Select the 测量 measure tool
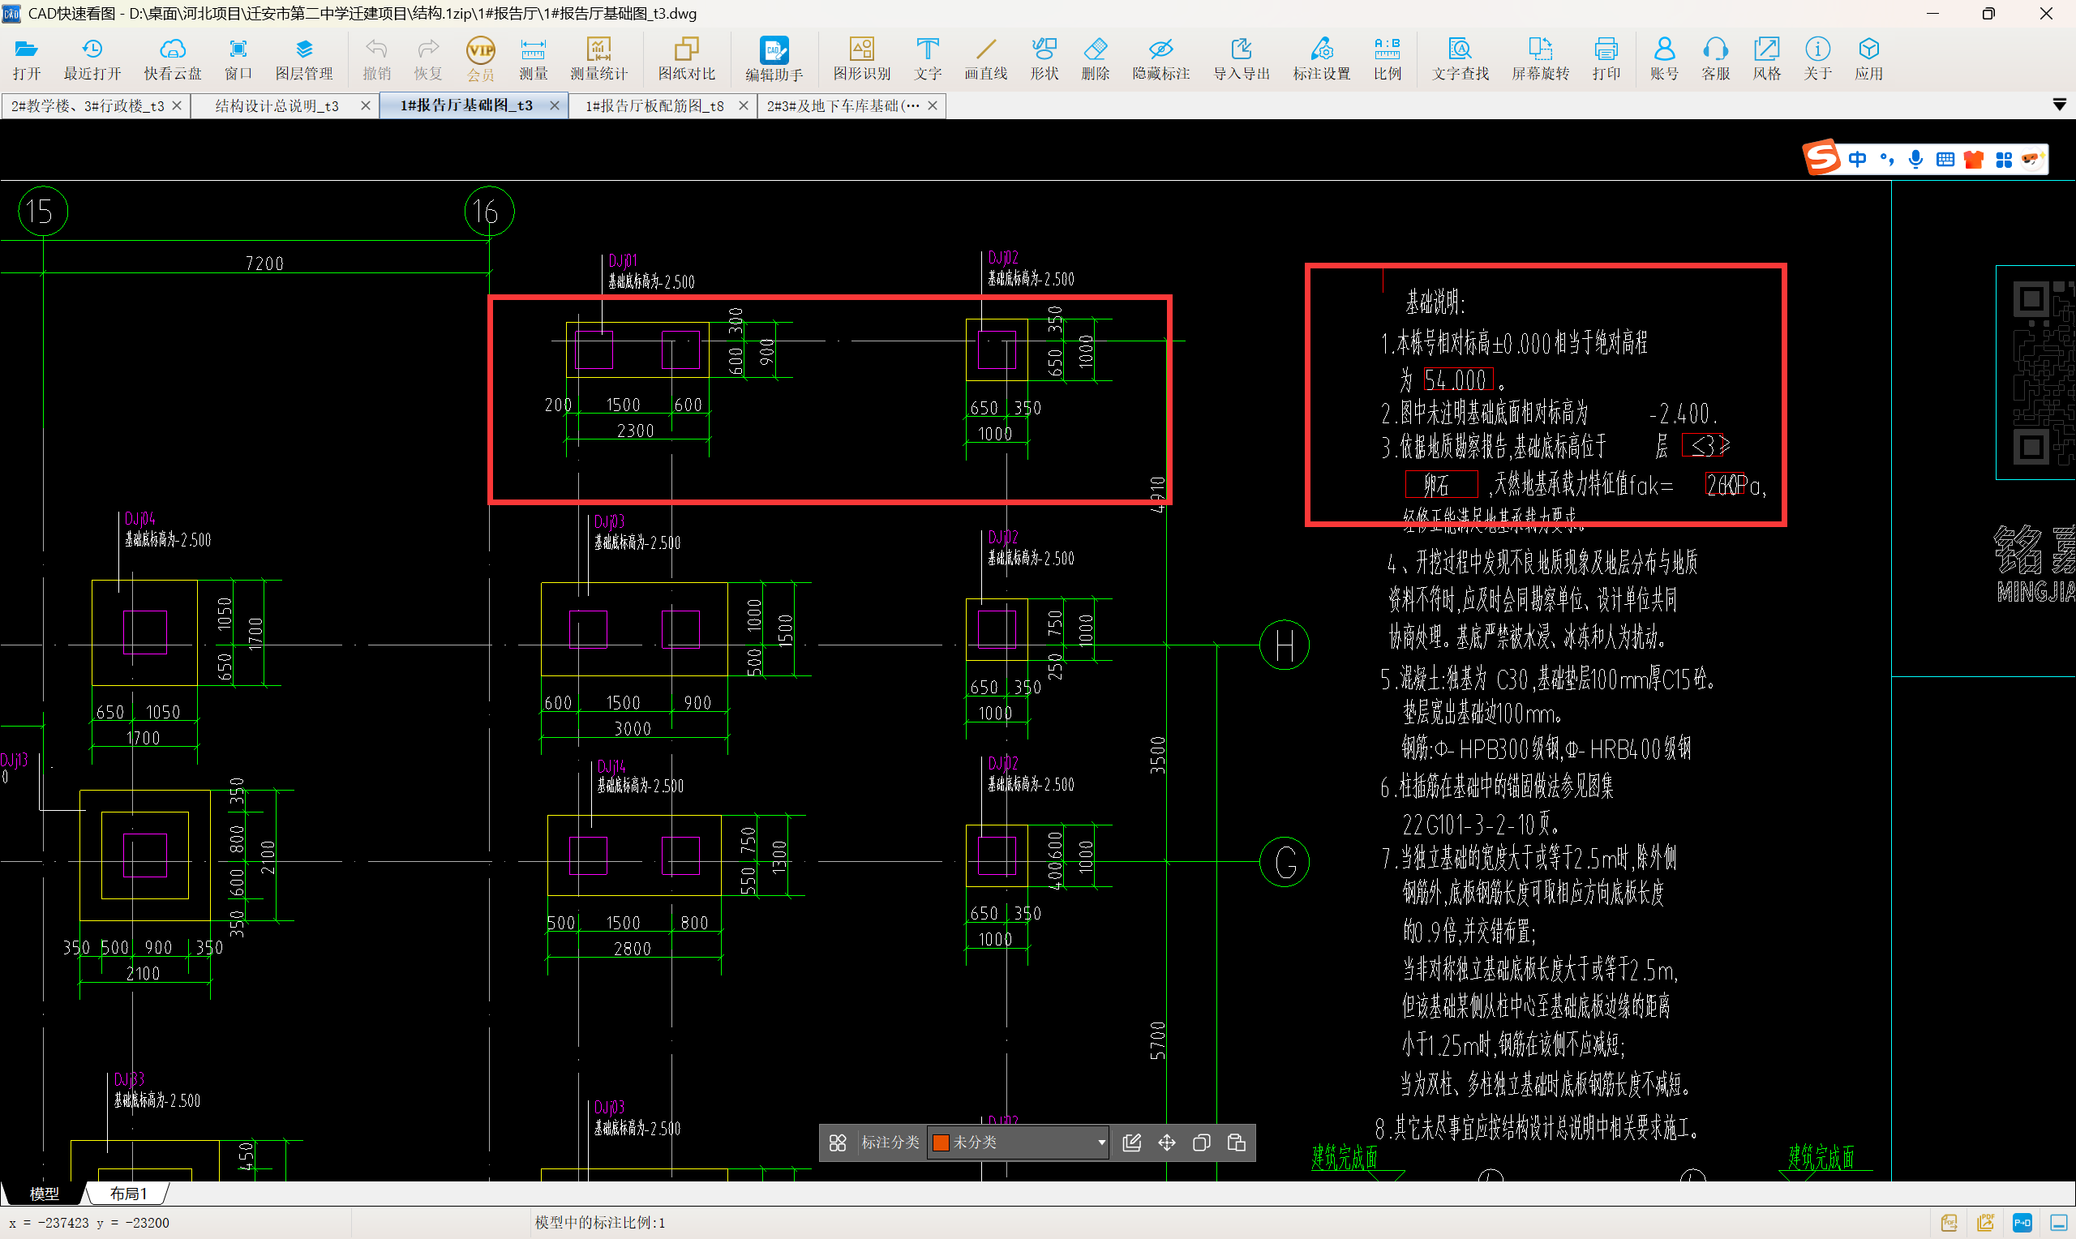Screen dimensions: 2076x1239 point(533,58)
